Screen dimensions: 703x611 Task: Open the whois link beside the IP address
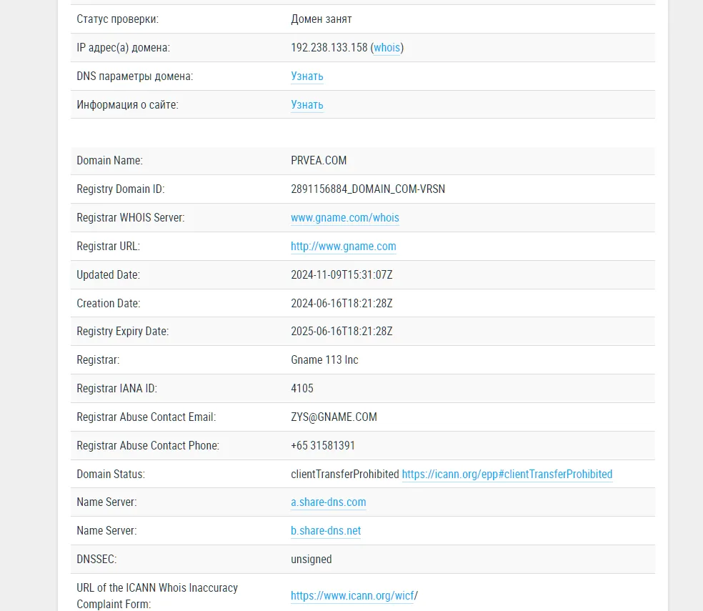pyautogui.click(x=387, y=48)
